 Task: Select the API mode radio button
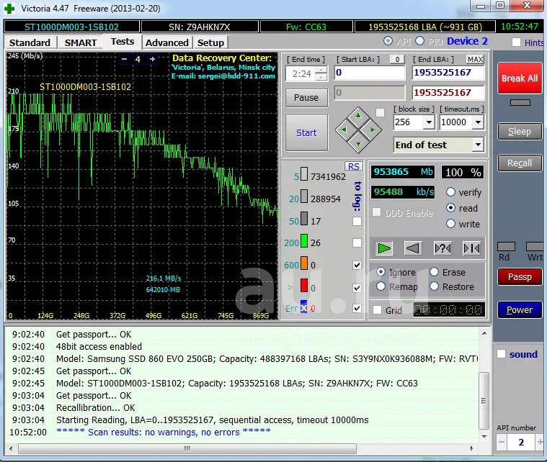(388, 41)
